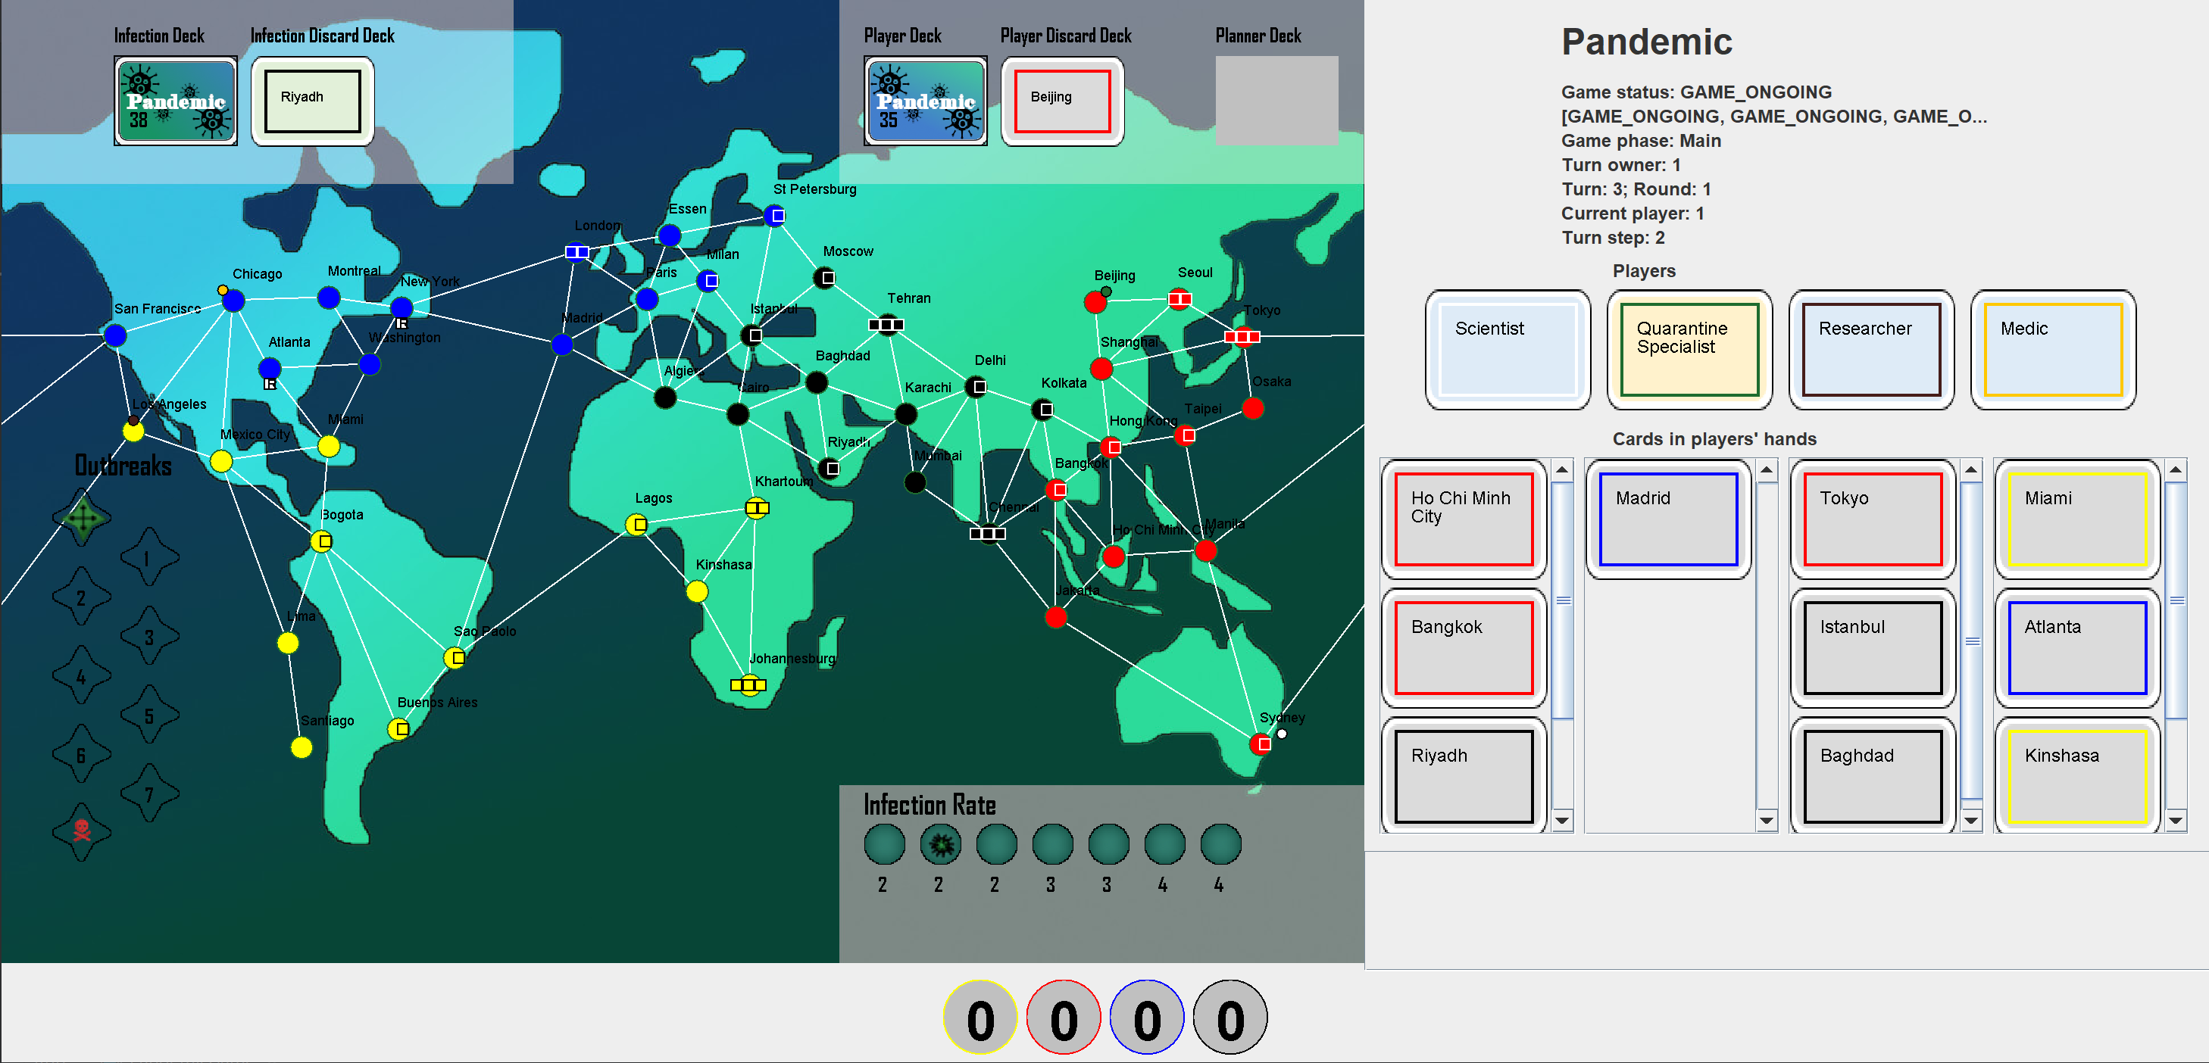Screen dimensions: 2209x1063
Task: Click the Infection Deck card pile
Action: point(175,101)
